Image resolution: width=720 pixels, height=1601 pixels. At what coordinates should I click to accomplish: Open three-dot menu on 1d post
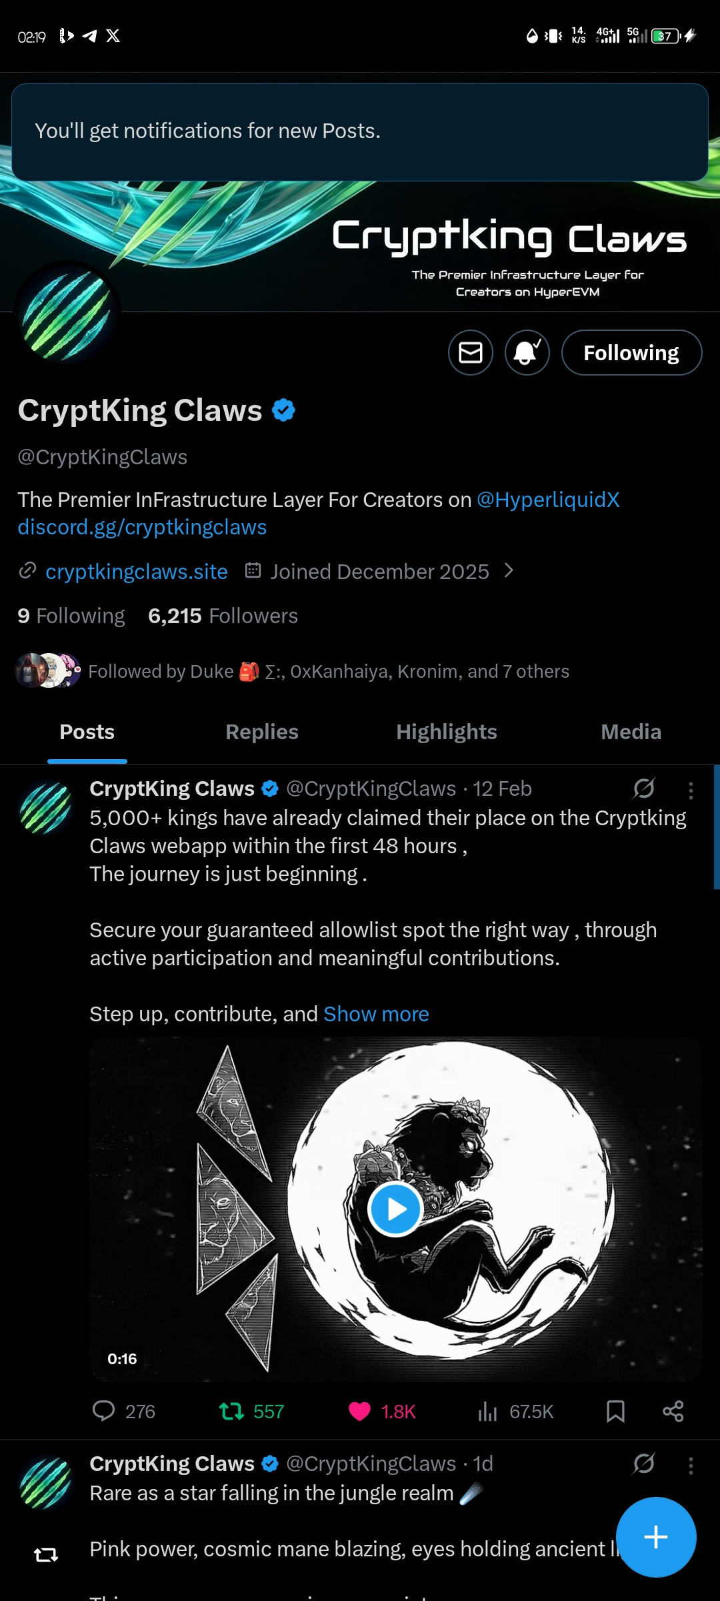691,1466
